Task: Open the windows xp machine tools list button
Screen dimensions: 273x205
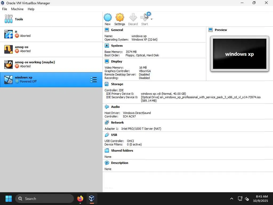Action: tap(94, 80)
